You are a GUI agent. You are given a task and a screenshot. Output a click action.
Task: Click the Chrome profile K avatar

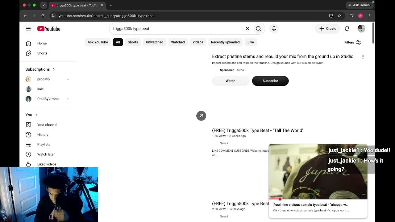(x=360, y=16)
